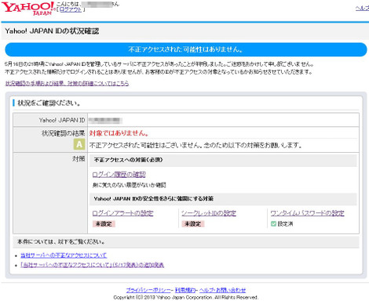Click the 身に覚えのない履歴がないか確認 text
369x304 pixels.
[x=129, y=185]
